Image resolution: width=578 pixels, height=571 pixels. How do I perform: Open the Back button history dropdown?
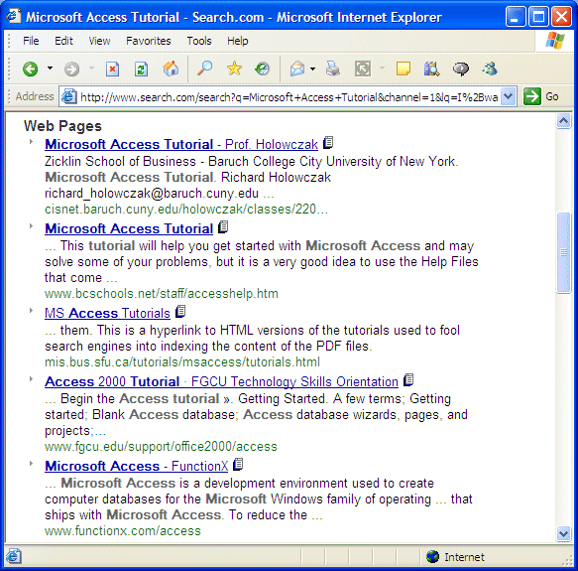(x=50, y=69)
